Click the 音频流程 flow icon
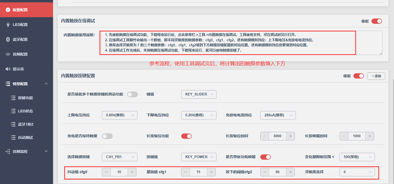 point(8,151)
